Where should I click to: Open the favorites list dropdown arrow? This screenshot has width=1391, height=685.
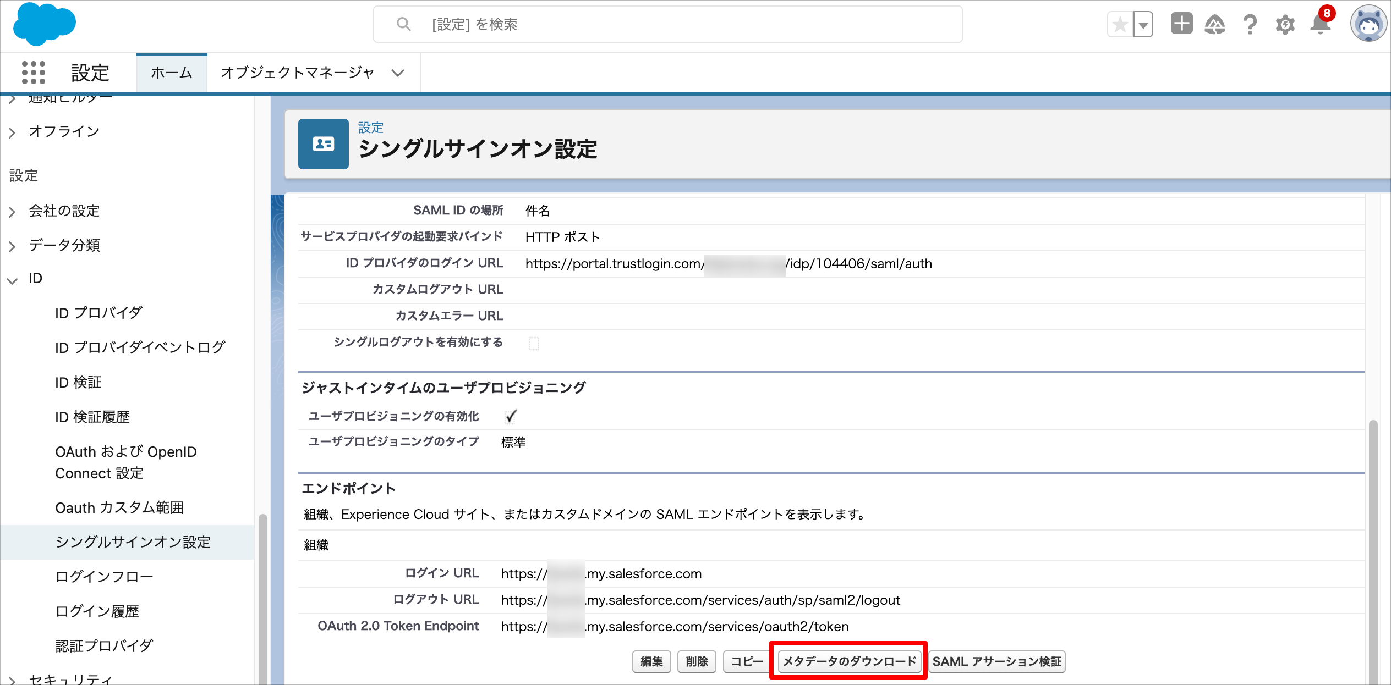(x=1143, y=25)
